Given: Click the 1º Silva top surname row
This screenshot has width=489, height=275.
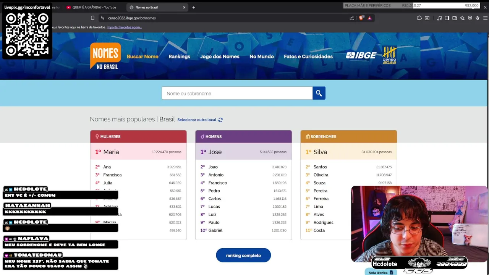Looking at the screenshot, I should 348,152.
